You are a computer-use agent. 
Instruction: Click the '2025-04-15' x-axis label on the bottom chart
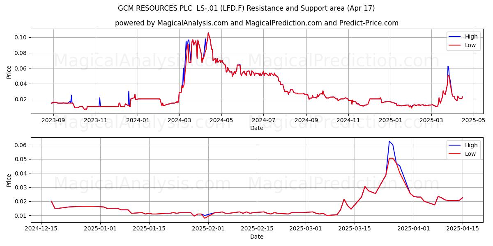(463, 229)
